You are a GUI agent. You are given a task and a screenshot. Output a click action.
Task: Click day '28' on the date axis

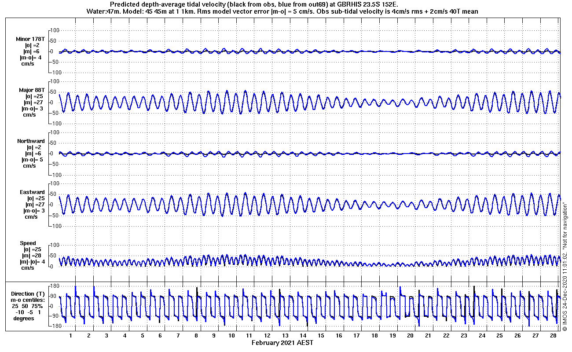pyautogui.click(x=553, y=336)
